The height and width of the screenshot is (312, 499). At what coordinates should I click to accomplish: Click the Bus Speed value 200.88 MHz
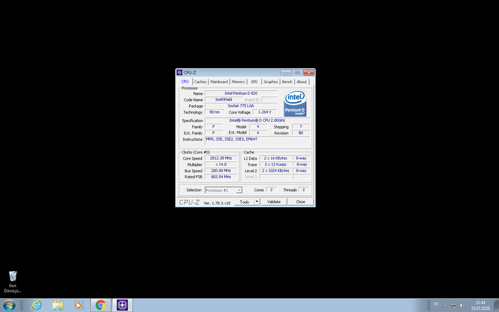[x=221, y=171]
